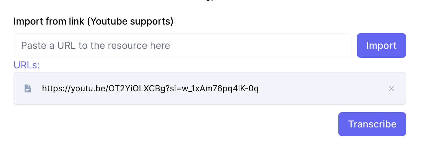Click the Transcribe button below the URL list
This screenshot has height=154, width=421.
click(372, 124)
